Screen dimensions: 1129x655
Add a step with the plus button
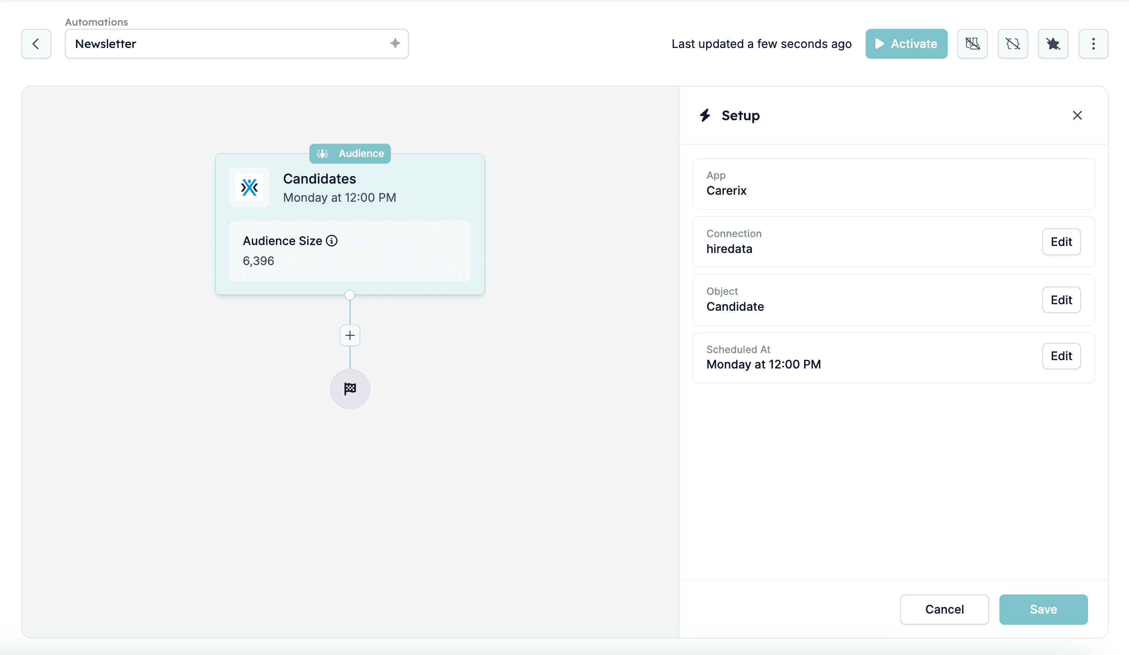pyautogui.click(x=350, y=335)
